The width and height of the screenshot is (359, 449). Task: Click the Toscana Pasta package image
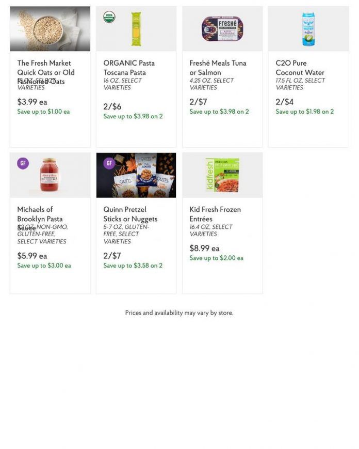coord(137,28)
